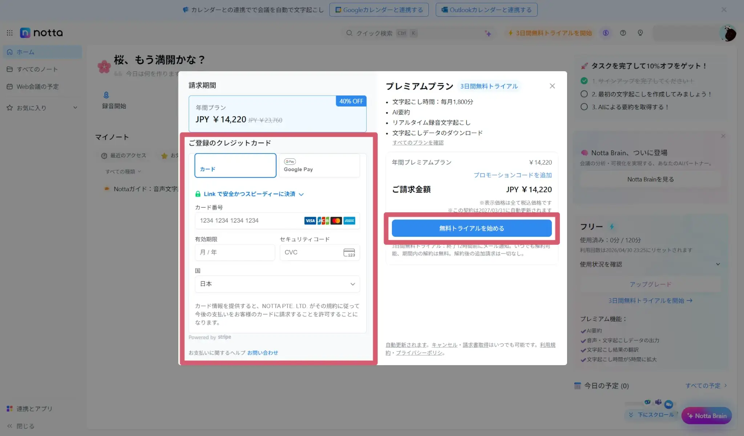Click プロモーションコードを追加 link
744x436 pixels.
point(512,175)
